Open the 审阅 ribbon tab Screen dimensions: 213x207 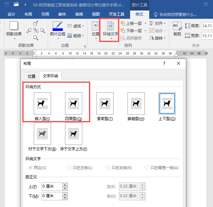pos(79,14)
